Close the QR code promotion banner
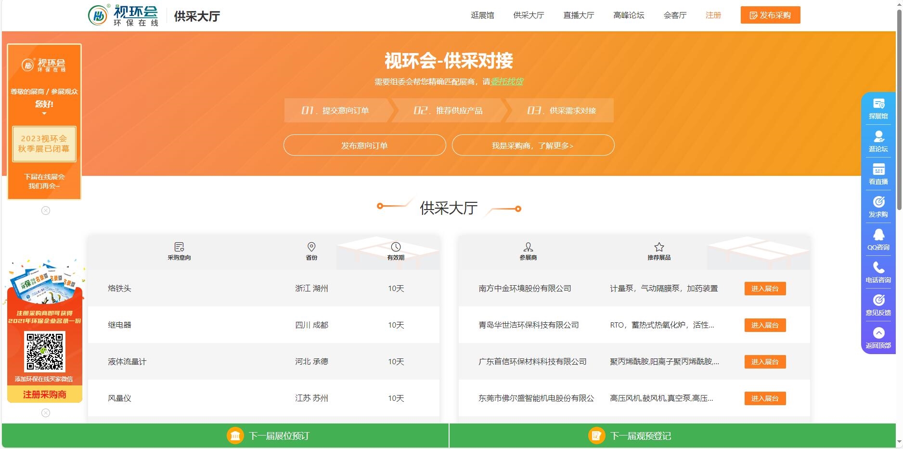903x449 pixels. click(x=46, y=413)
